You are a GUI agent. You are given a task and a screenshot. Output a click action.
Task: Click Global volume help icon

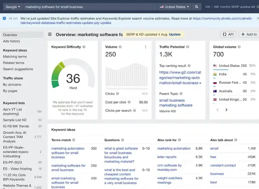240,47
